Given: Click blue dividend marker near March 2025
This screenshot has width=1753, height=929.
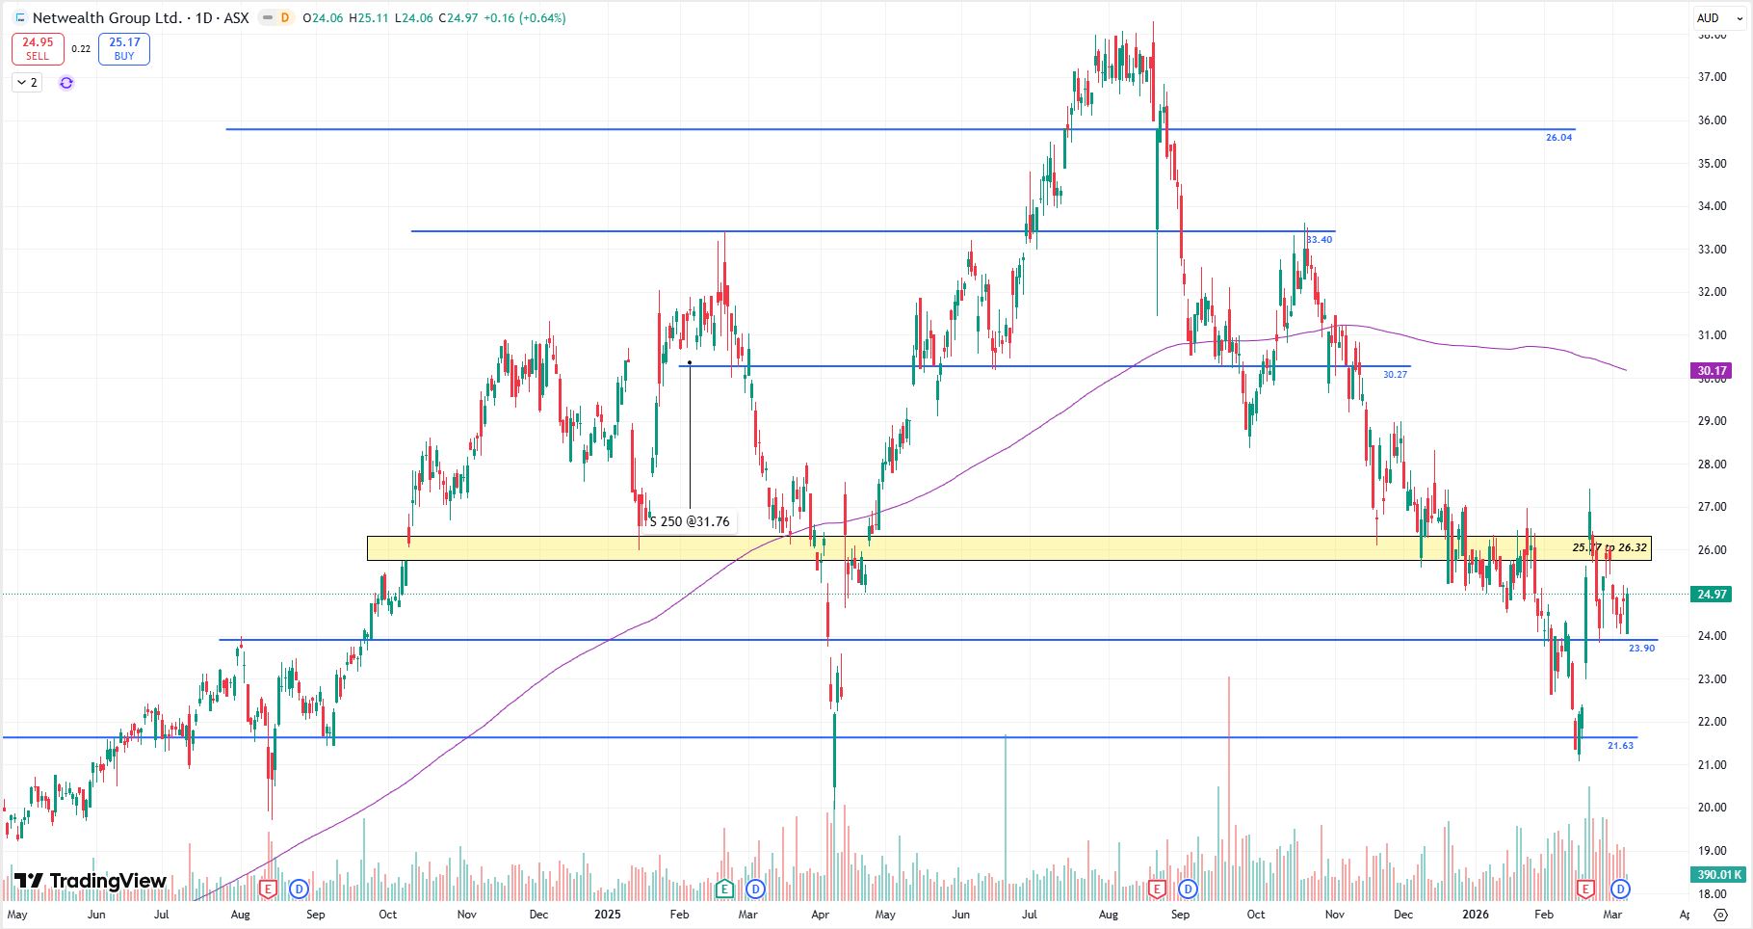Looking at the screenshot, I should click(x=756, y=889).
